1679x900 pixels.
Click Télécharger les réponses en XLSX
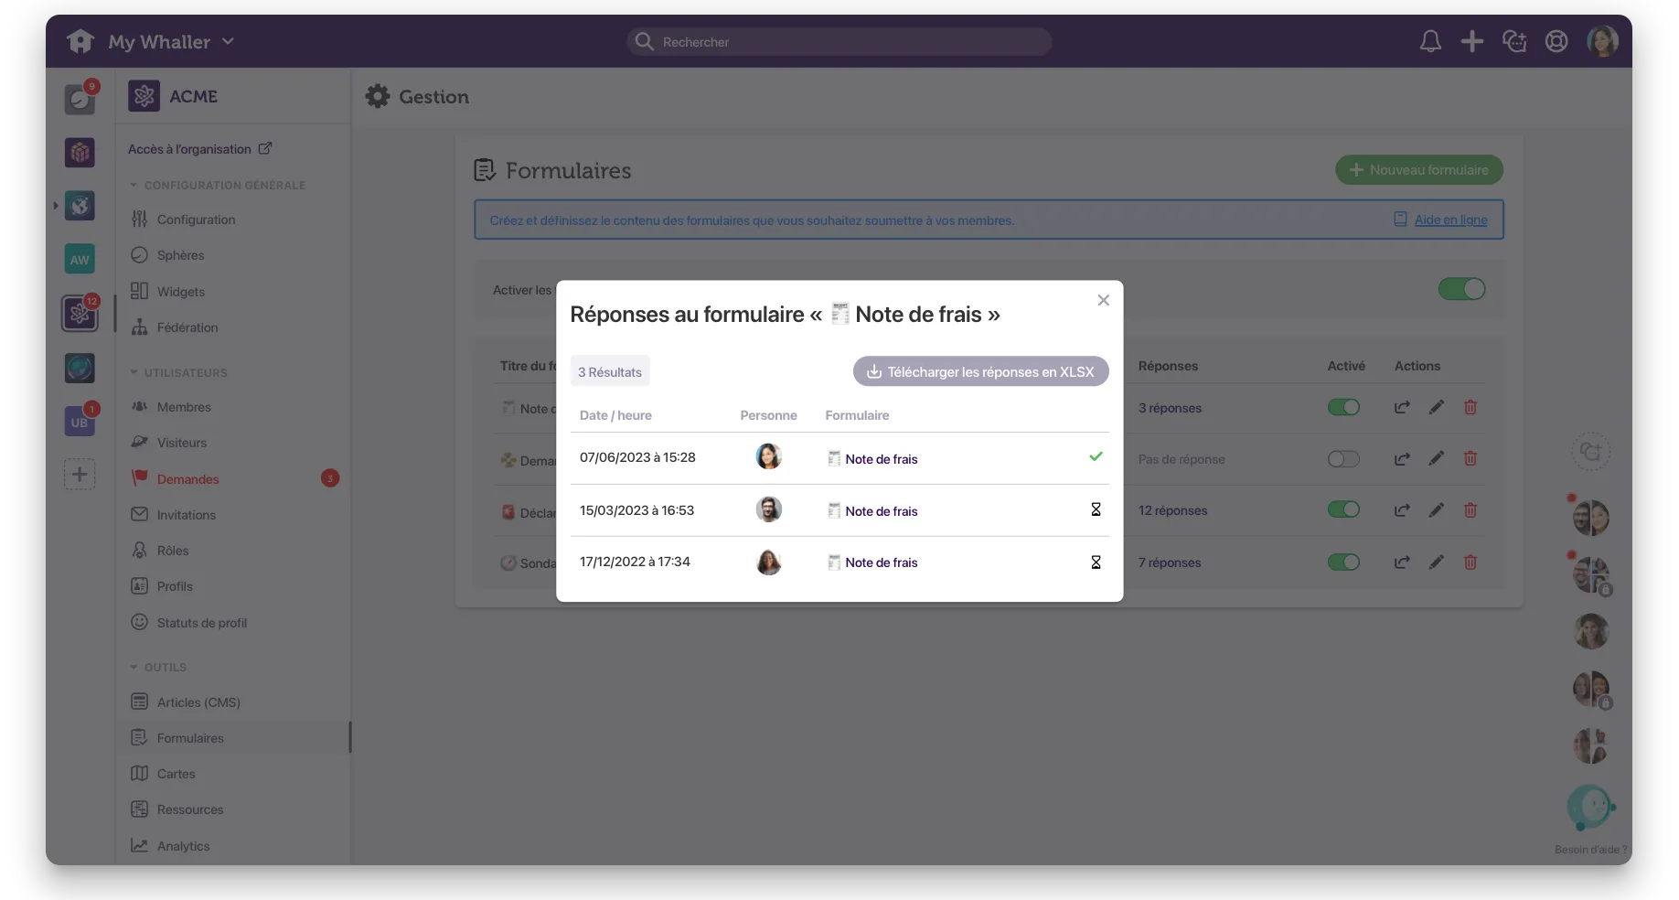click(980, 371)
